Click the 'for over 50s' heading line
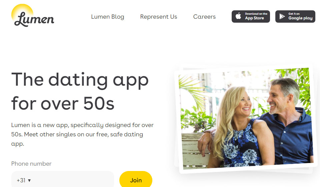This screenshot has width=320, height=187. tap(63, 103)
